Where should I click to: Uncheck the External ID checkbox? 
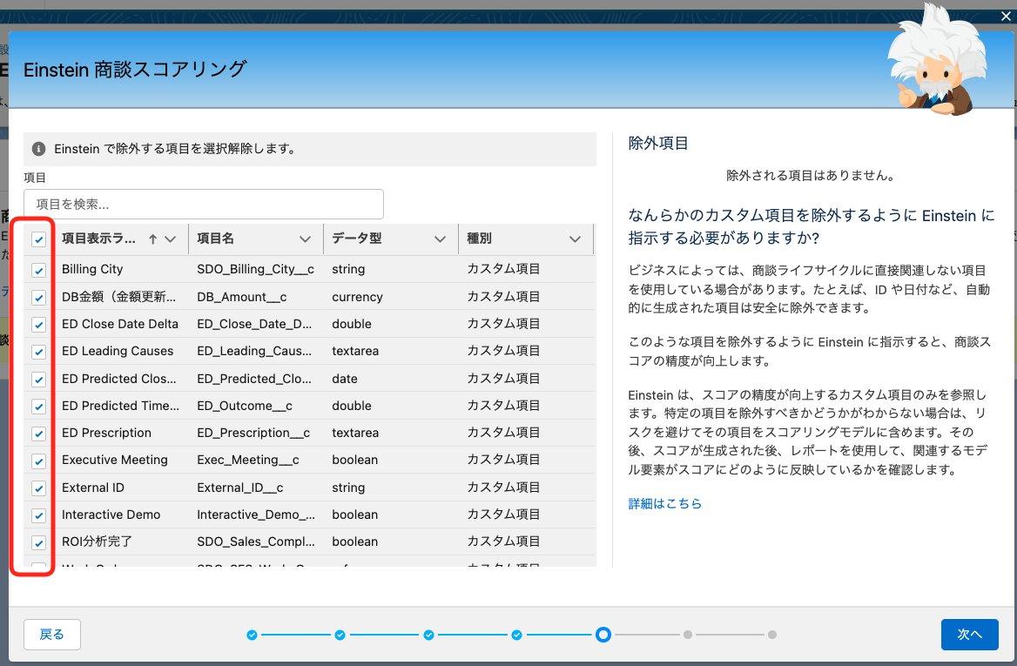coord(39,488)
